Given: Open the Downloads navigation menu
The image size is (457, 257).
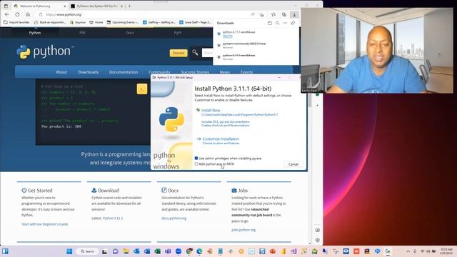Looking at the screenshot, I should pos(88,72).
